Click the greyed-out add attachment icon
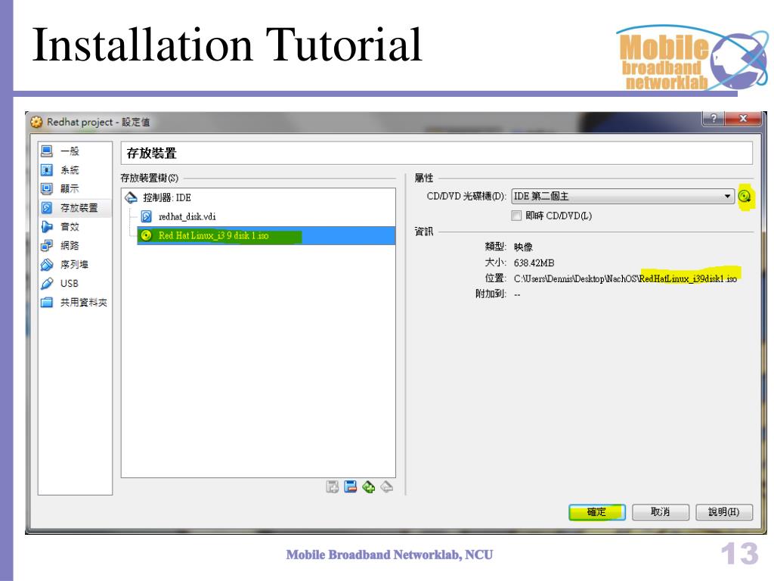This screenshot has height=581, width=774. pyautogui.click(x=333, y=487)
